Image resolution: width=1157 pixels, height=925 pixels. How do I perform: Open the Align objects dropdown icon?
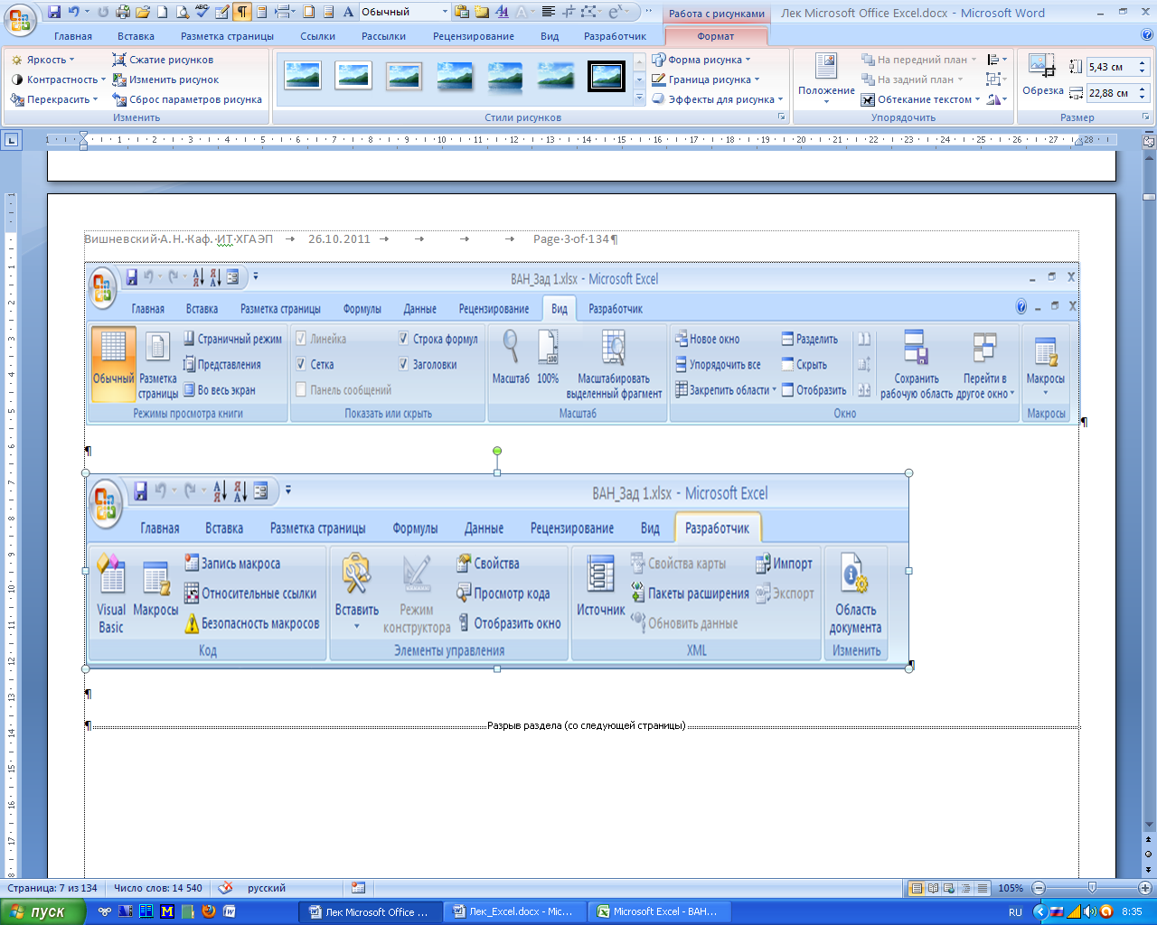pos(997,60)
